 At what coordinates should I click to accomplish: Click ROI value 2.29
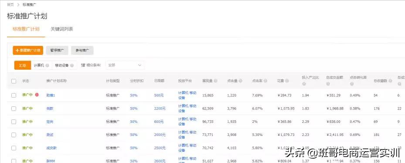click(x=306, y=122)
